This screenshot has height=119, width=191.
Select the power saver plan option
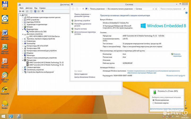point(154,103)
